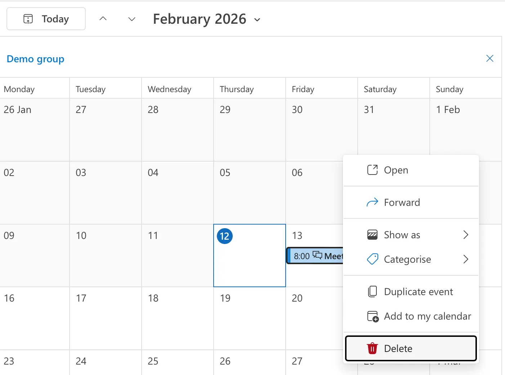The height and width of the screenshot is (375, 505).
Task: Dismiss the Demo group banner with the X
Action: click(x=490, y=58)
